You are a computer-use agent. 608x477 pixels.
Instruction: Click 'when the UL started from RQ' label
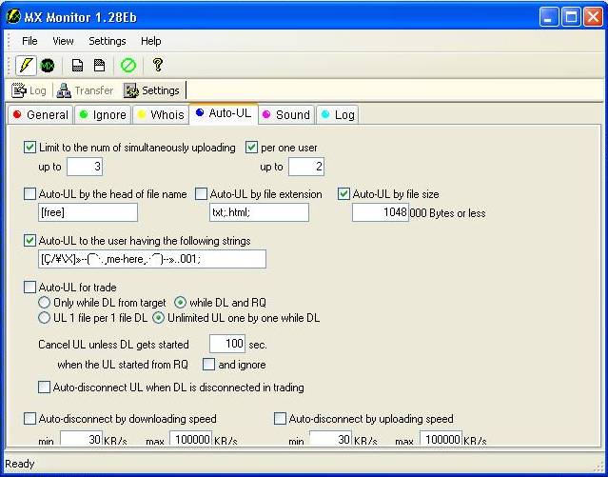point(123,365)
